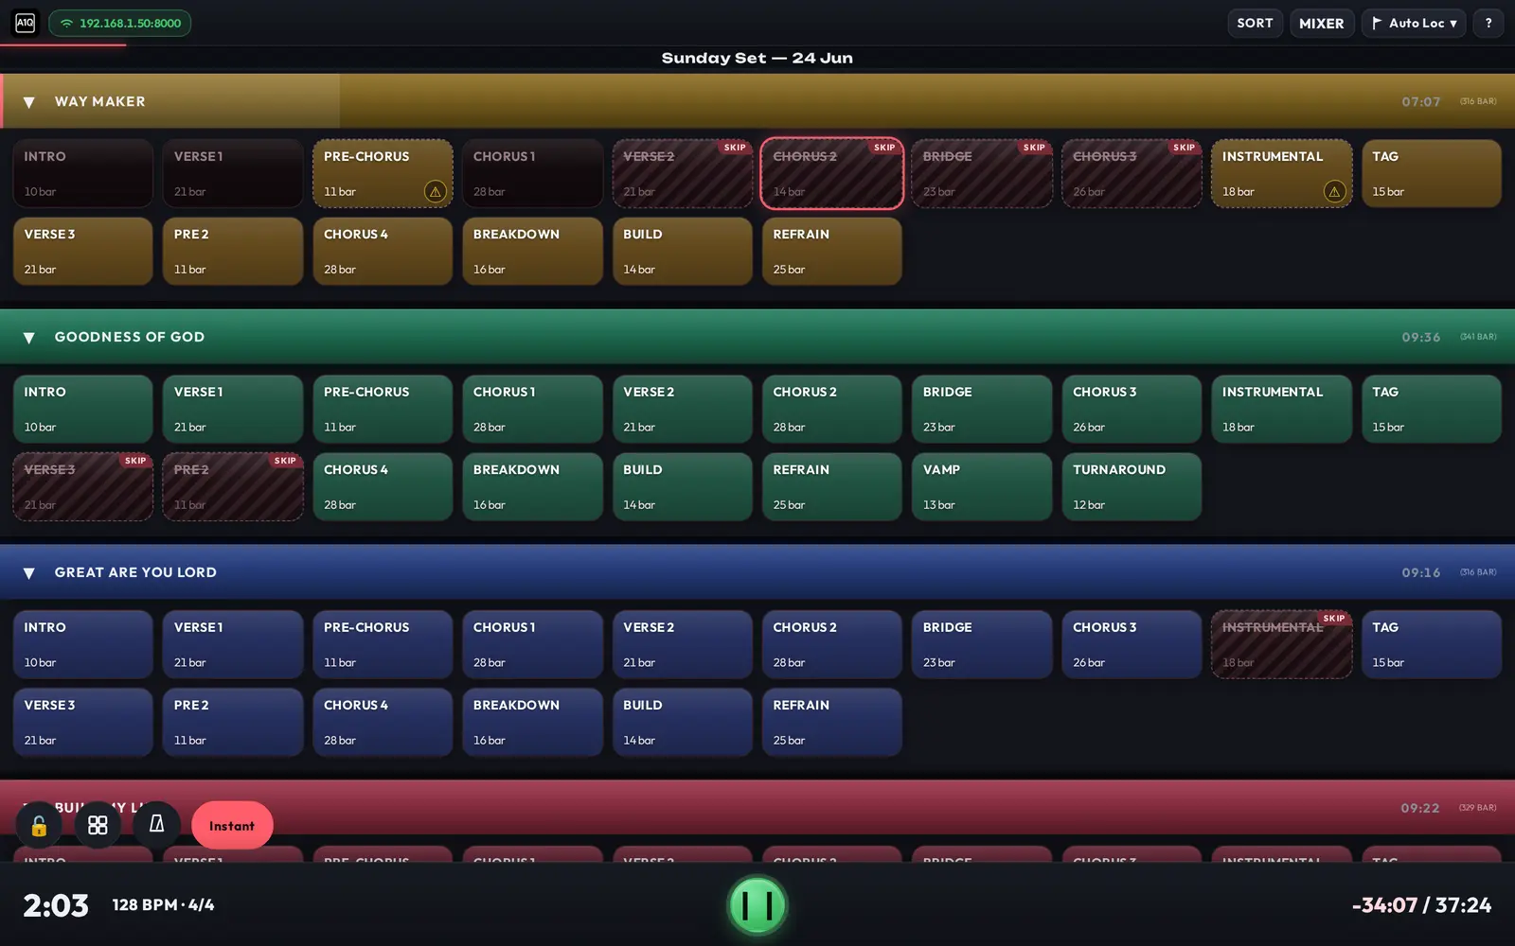Jump to Way Maker Verse 1
The width and height of the screenshot is (1515, 946).
pyautogui.click(x=233, y=174)
